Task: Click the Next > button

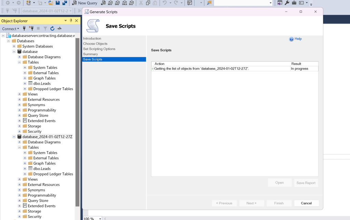Action: [x=252, y=203]
